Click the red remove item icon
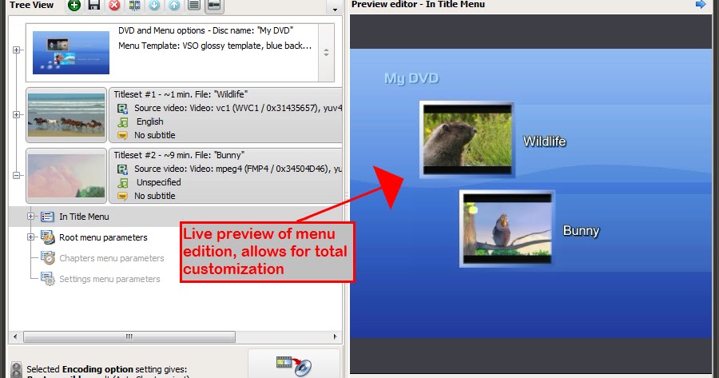 pyautogui.click(x=114, y=5)
